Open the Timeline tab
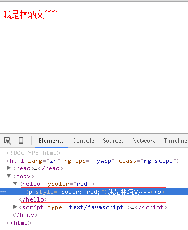Screen dimensions: 188x230 (x=176, y=141)
